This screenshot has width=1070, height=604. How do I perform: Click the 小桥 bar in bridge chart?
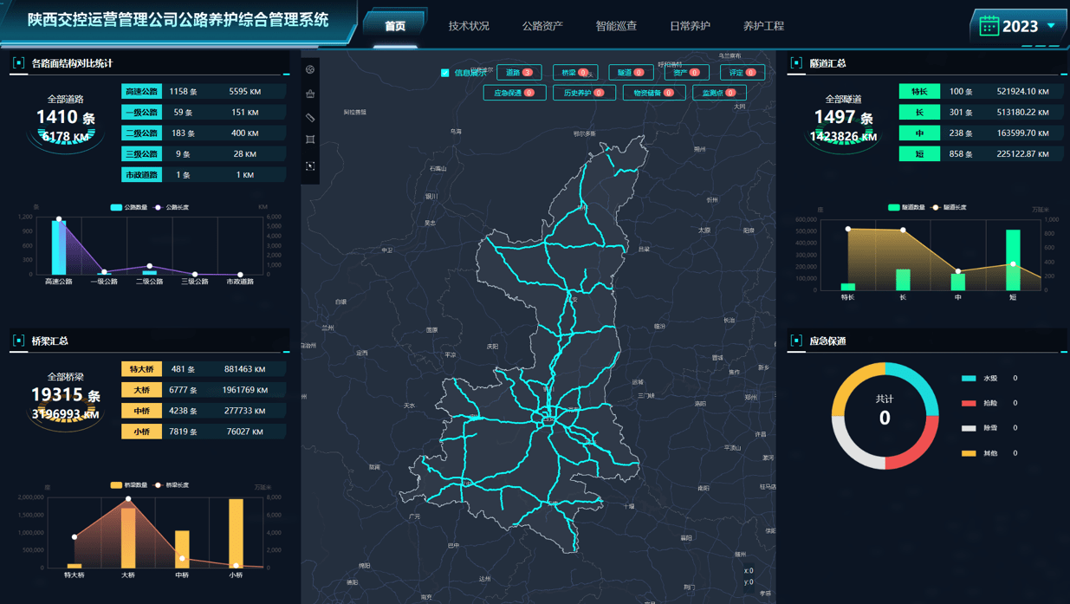[x=236, y=533]
